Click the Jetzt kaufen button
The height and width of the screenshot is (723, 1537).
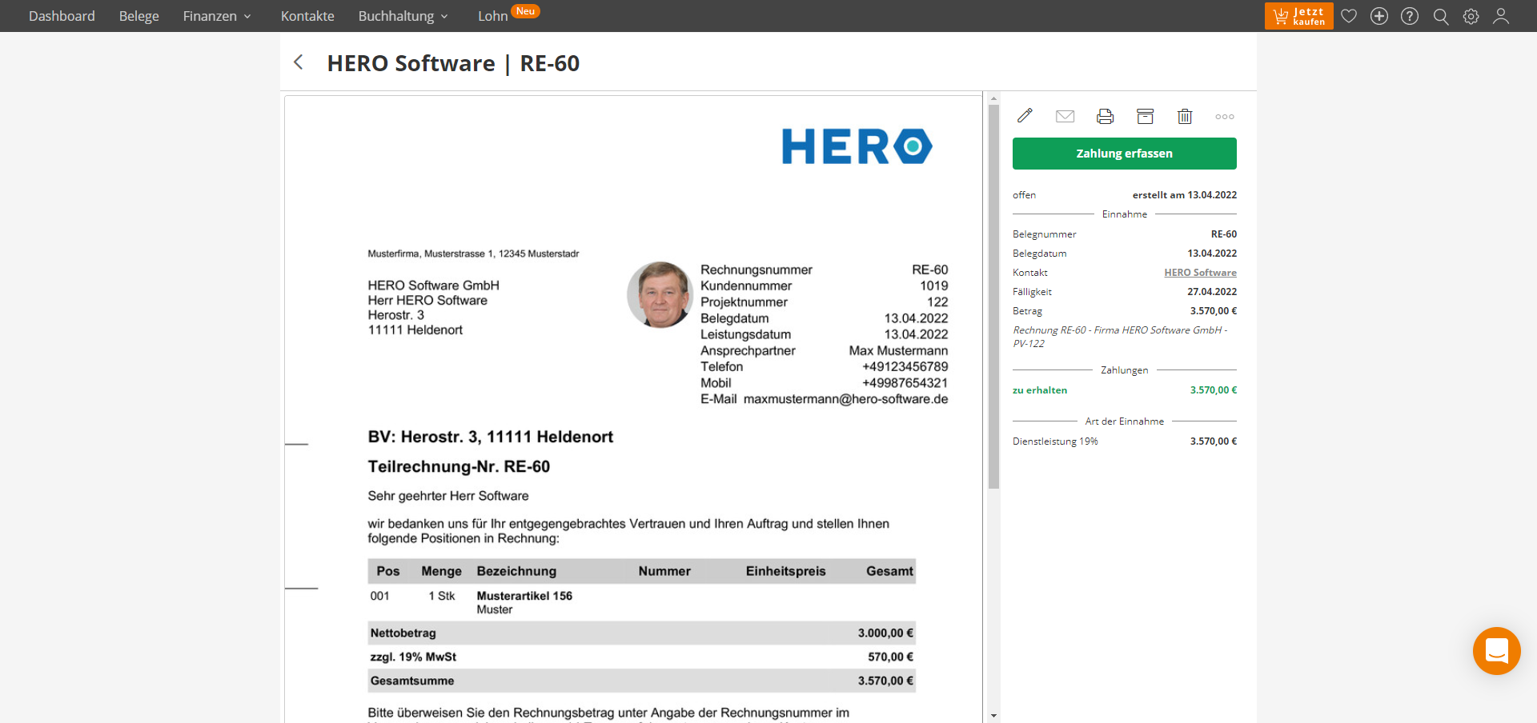point(1298,16)
